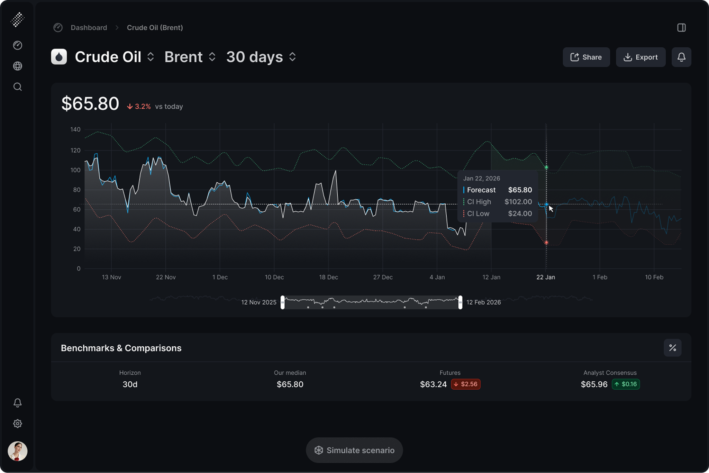Click the left range slider handle
The image size is (709, 473).
click(x=282, y=302)
